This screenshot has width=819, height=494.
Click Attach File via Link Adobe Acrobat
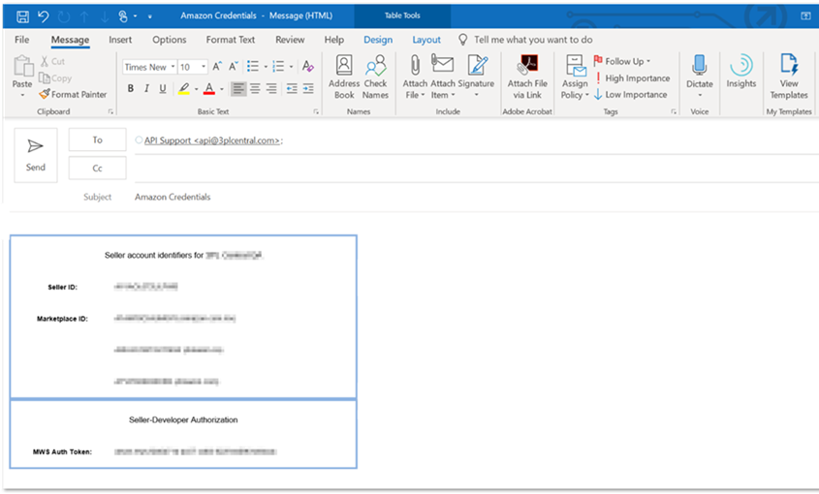(527, 77)
